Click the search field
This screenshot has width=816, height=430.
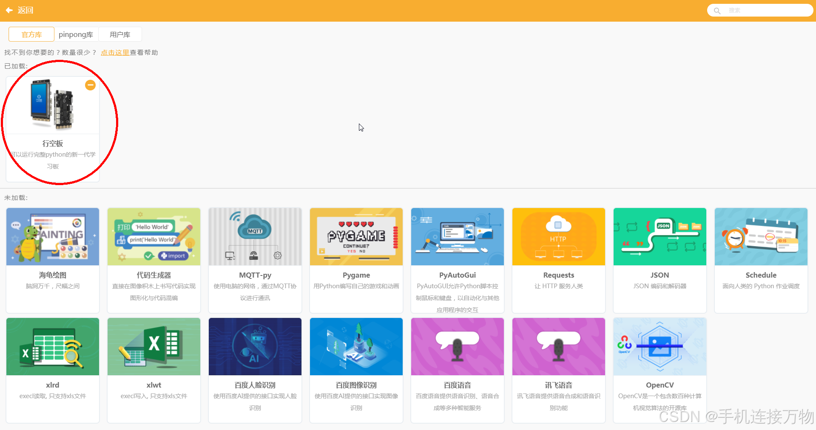(760, 10)
